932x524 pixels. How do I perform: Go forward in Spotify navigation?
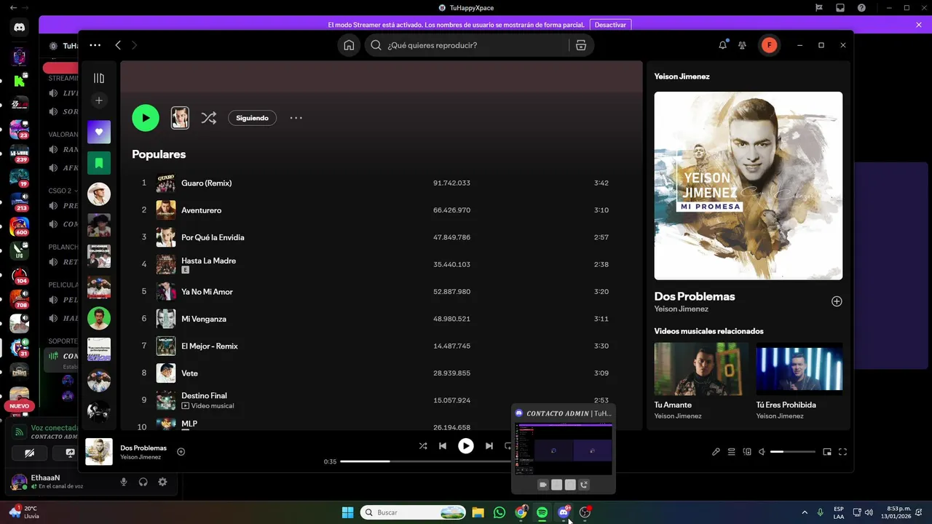[134, 45]
